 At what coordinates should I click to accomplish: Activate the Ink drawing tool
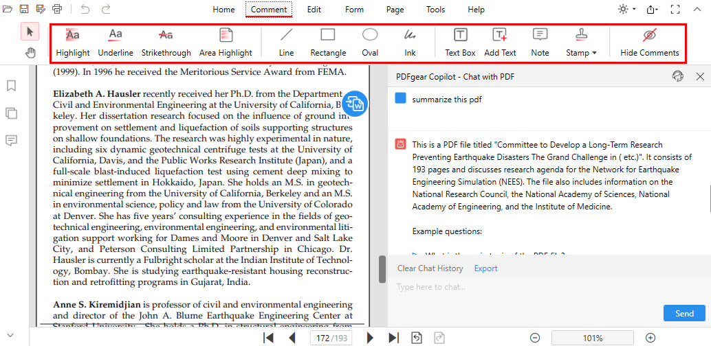tap(410, 42)
